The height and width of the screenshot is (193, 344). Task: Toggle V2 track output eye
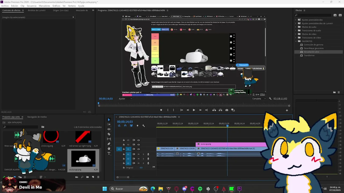pos(139,144)
